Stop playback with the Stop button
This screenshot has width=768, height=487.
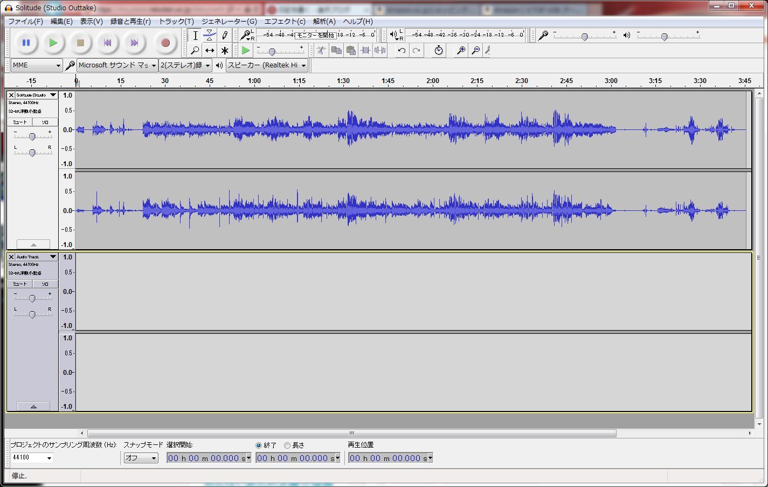(80, 43)
